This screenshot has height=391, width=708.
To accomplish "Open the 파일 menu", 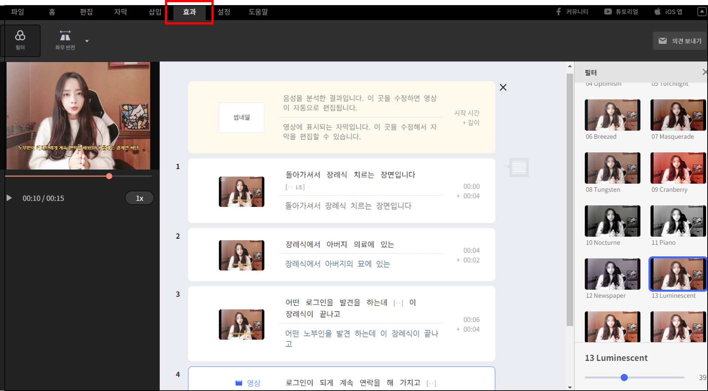I will 17,12.
